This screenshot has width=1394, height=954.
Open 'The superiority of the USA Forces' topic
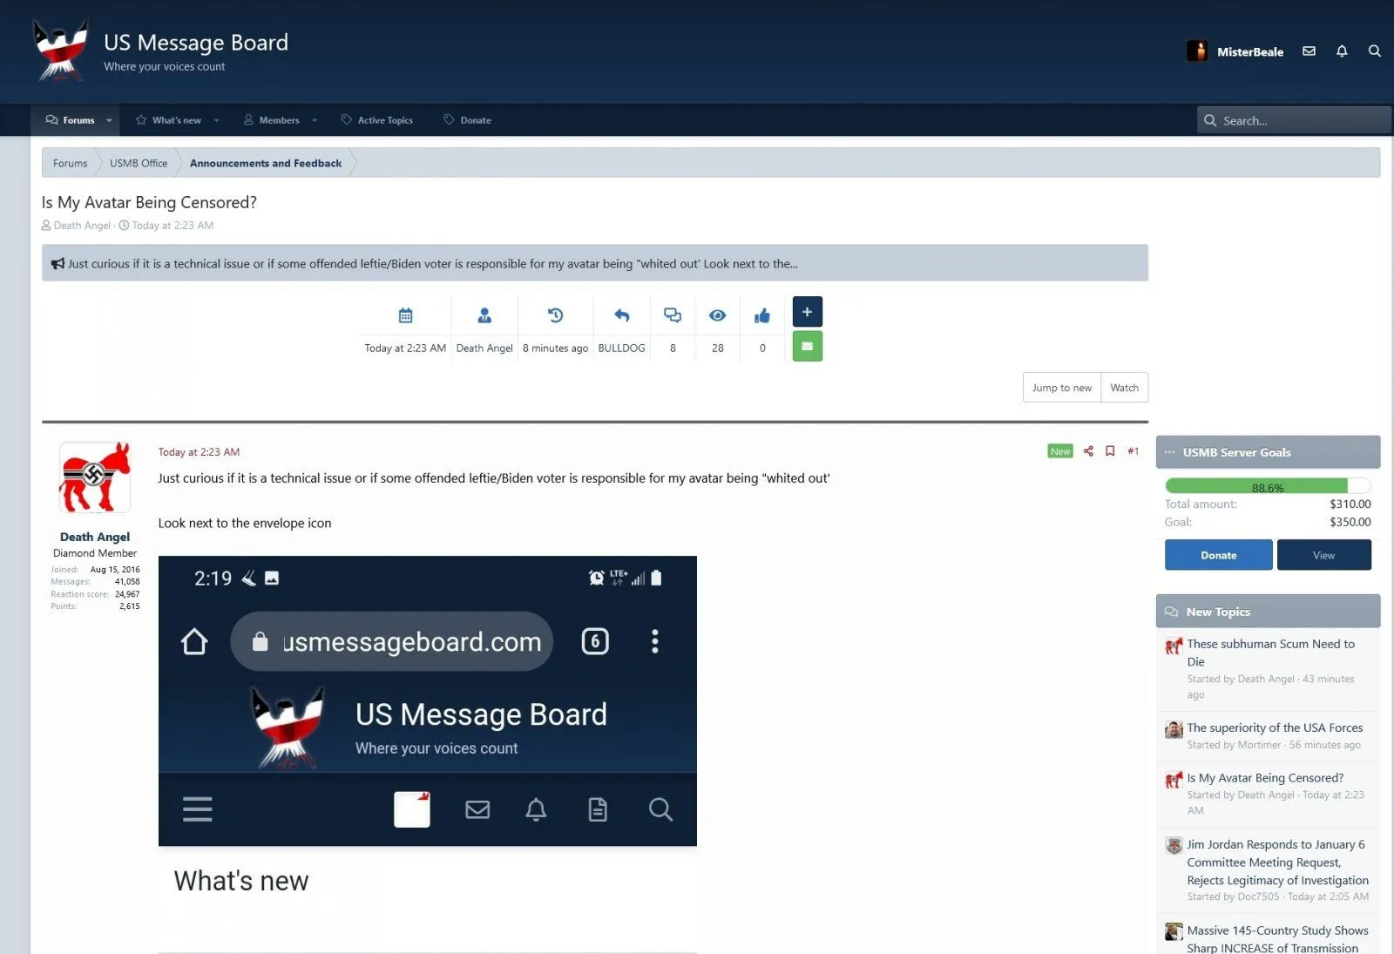click(x=1275, y=727)
